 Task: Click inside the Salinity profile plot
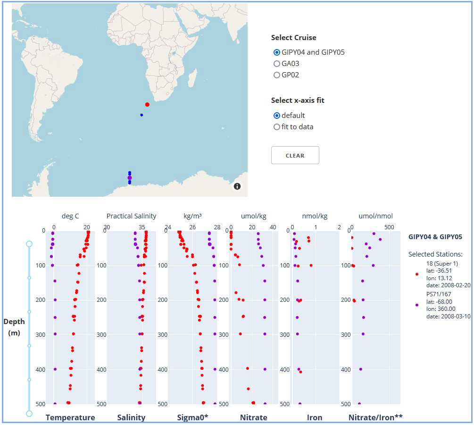132,317
